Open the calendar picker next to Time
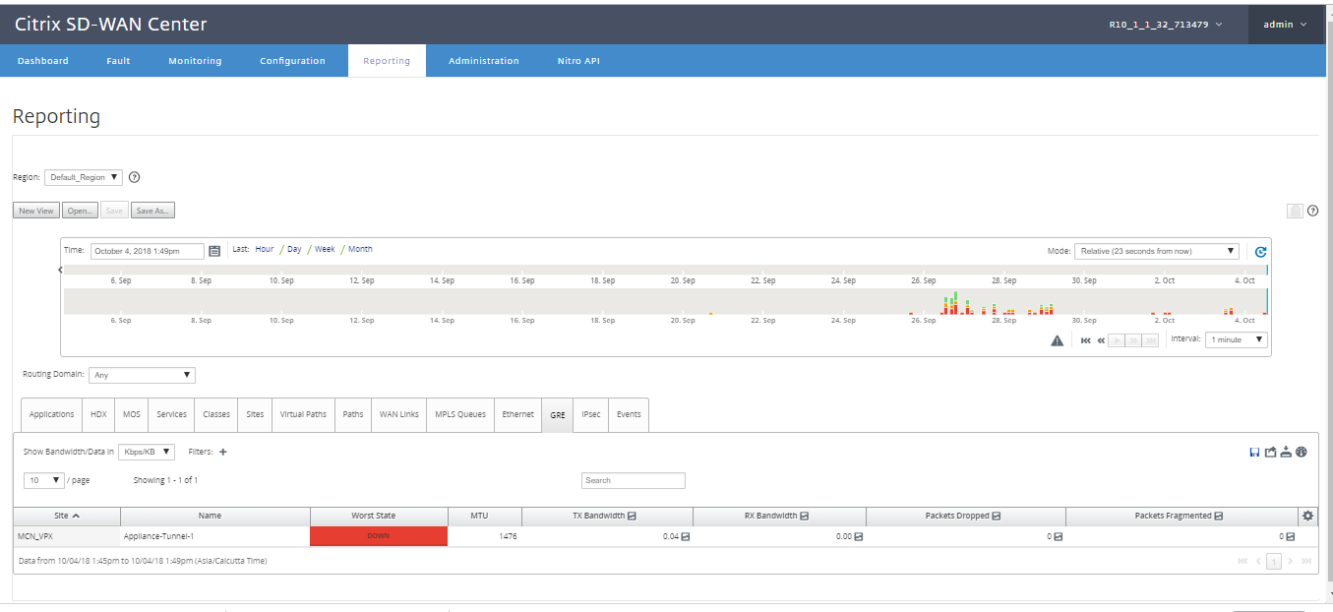This screenshot has width=1333, height=612. click(214, 251)
